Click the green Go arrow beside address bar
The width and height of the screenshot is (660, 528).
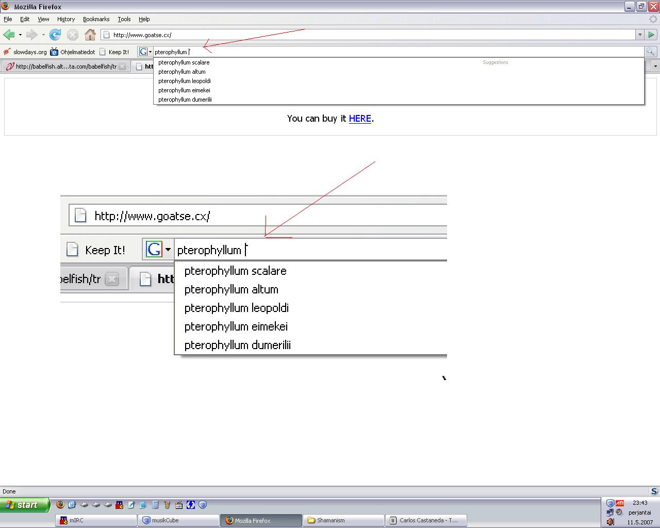[651, 35]
